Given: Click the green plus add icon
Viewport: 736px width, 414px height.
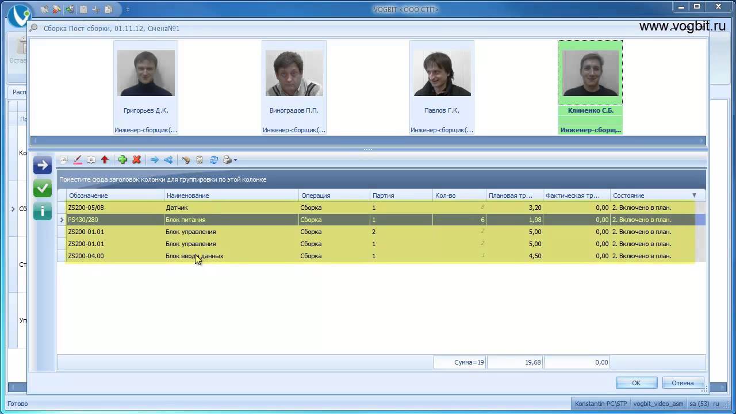Looking at the screenshot, I should (122, 160).
